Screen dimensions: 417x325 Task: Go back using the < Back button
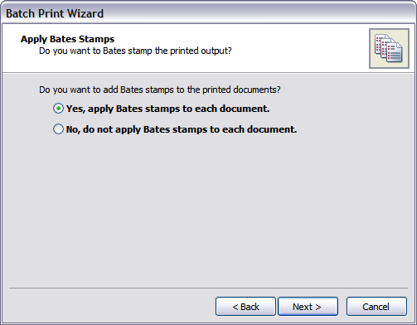click(x=245, y=306)
